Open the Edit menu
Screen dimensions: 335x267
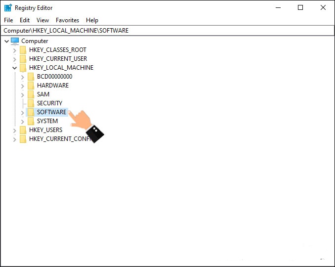coord(25,20)
